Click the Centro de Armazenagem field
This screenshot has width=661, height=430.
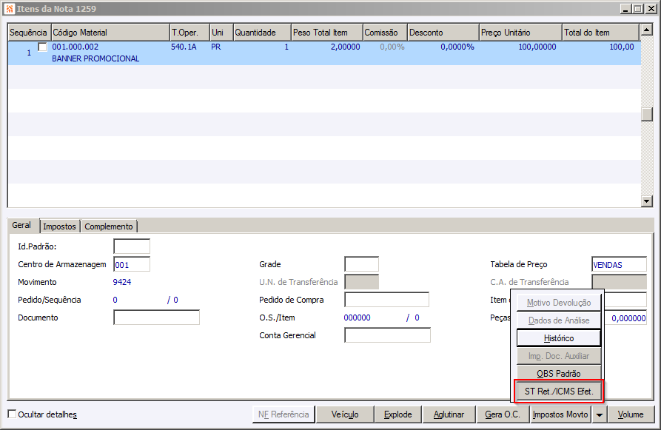pos(132,264)
